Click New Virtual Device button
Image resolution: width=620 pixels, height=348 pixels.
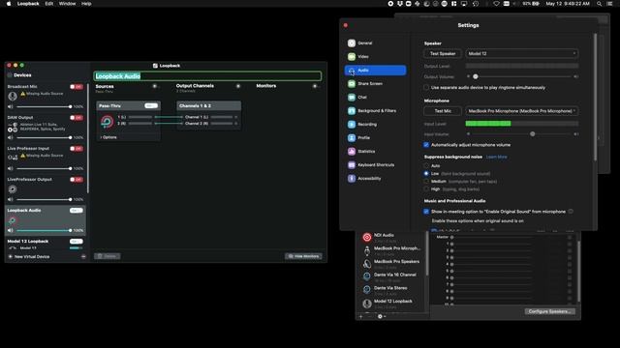click(x=28, y=257)
